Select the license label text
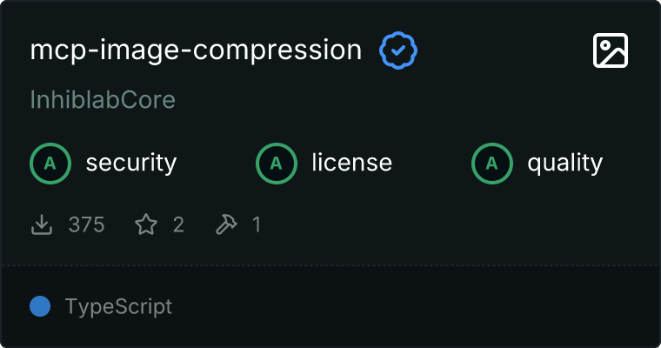The height and width of the screenshot is (348, 661). click(351, 163)
